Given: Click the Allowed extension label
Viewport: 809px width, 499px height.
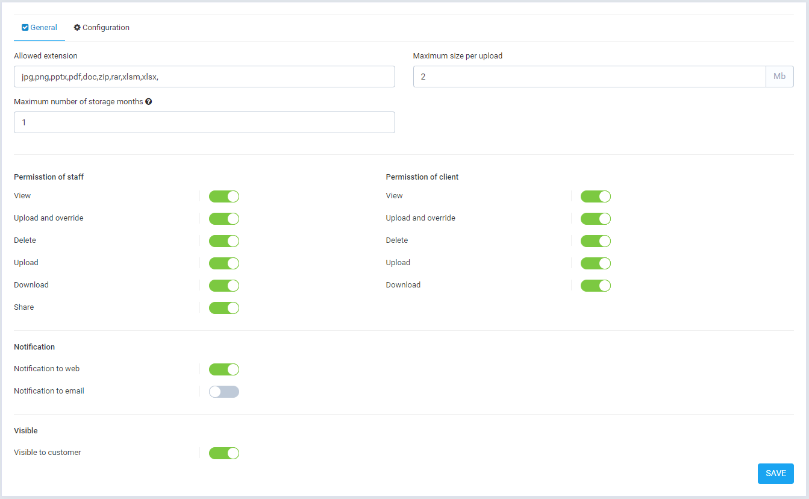Looking at the screenshot, I should [x=46, y=56].
